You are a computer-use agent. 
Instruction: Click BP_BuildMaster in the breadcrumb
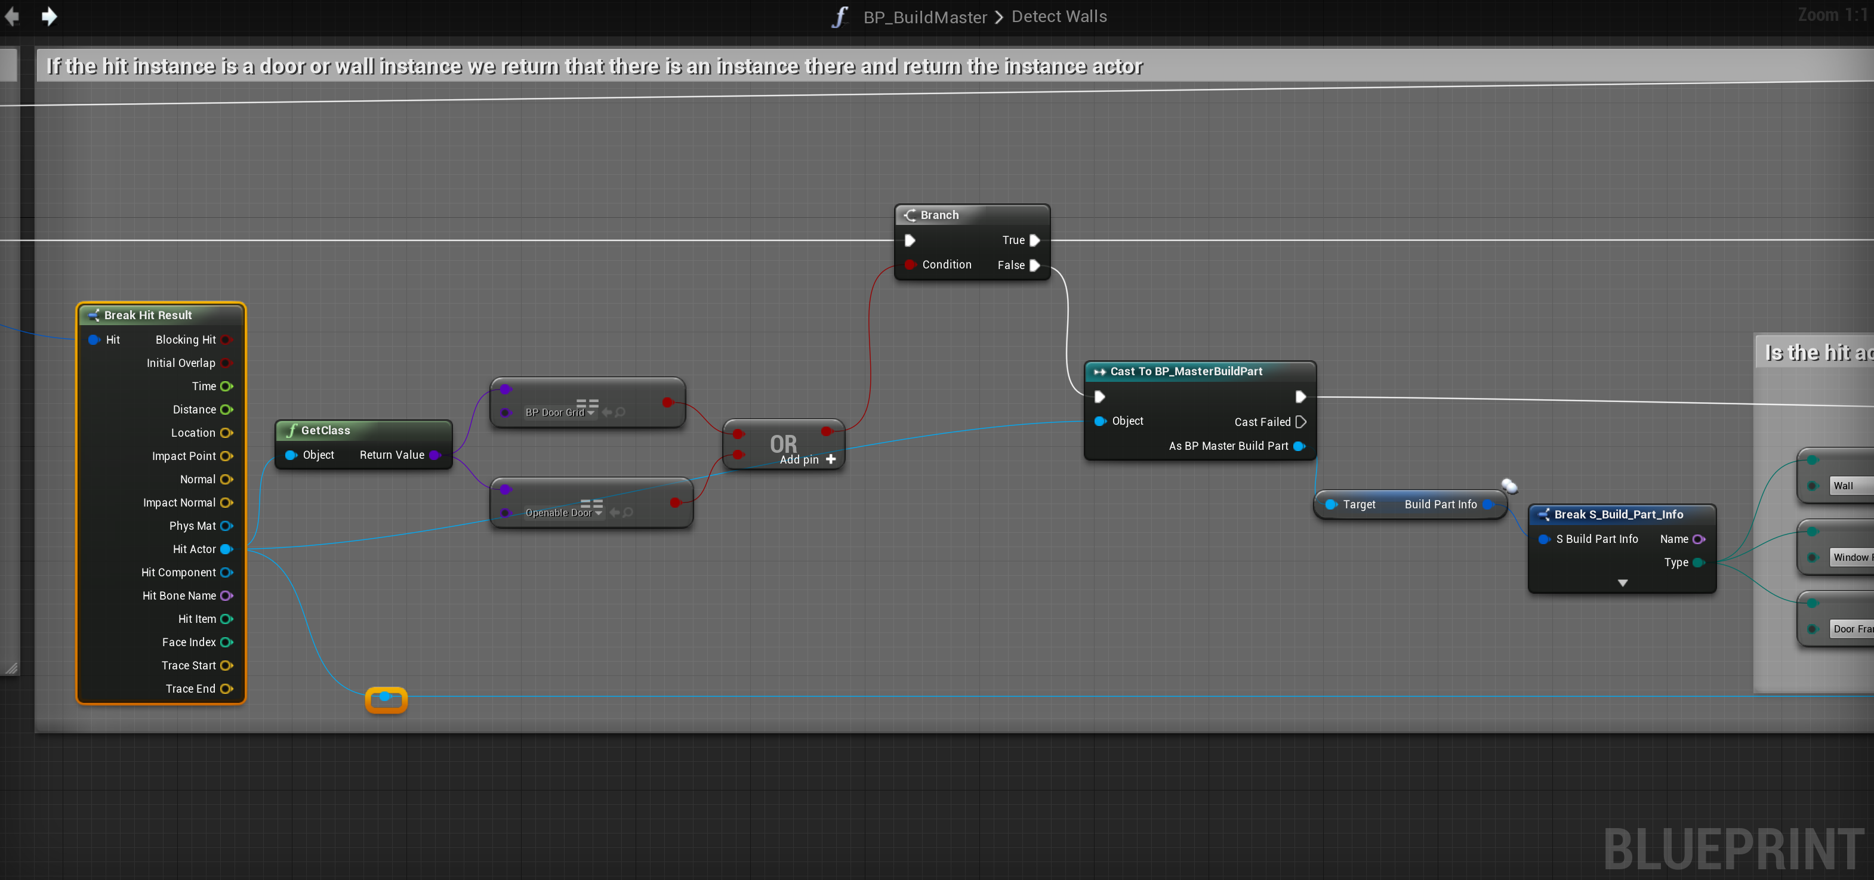click(924, 17)
